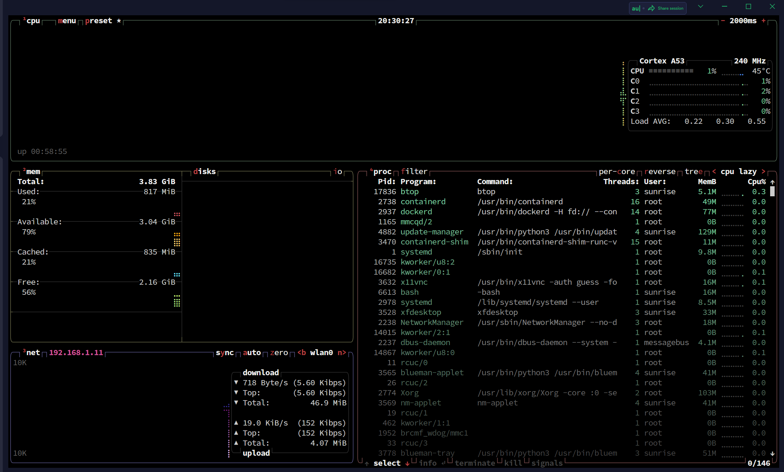
Task: Click the terminate process button
Action: pyautogui.click(x=475, y=463)
